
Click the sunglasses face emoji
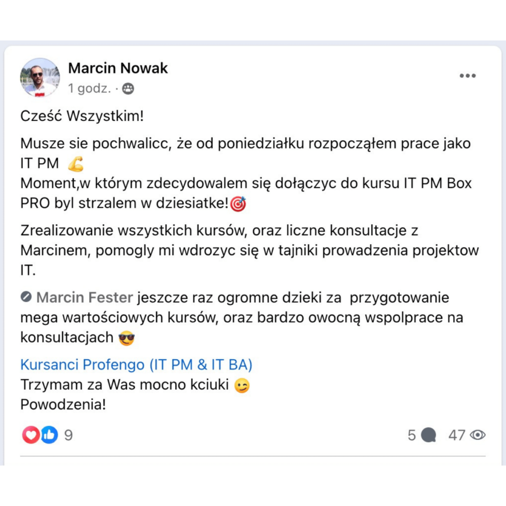click(126, 338)
